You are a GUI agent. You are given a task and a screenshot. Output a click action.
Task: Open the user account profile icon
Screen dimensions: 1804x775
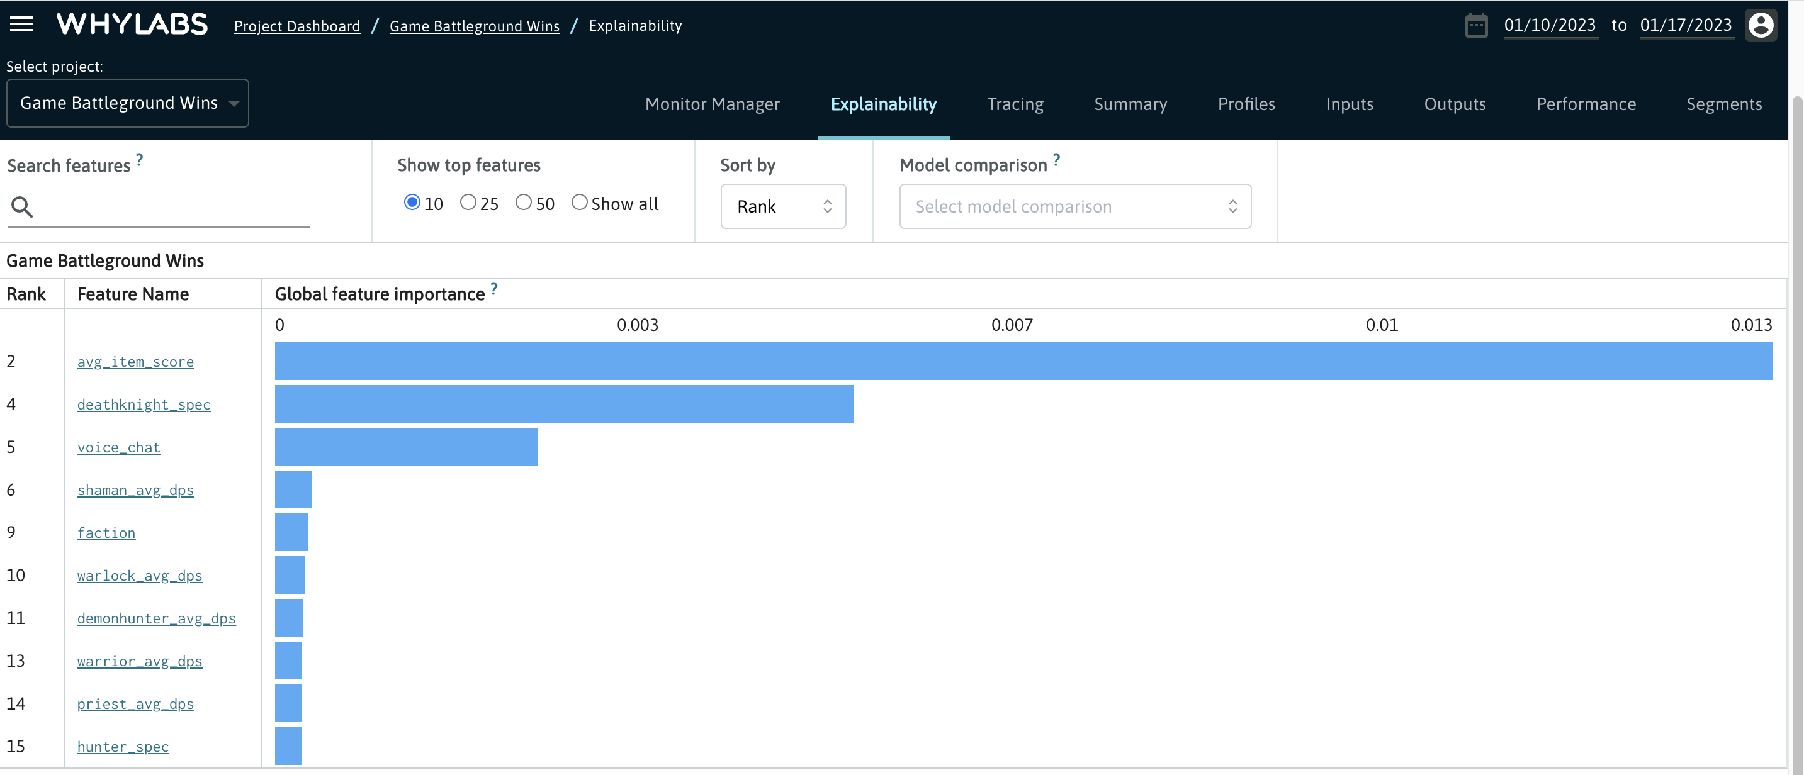click(x=1761, y=25)
